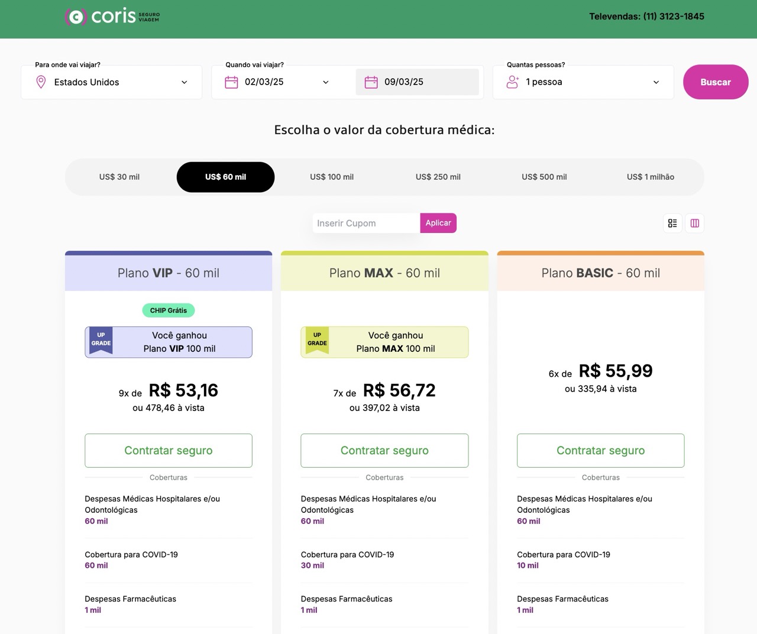This screenshot has width=757, height=634.
Task: Click VIP Cobertura para COVID-19 60 mil value
Action: pyautogui.click(x=96, y=565)
